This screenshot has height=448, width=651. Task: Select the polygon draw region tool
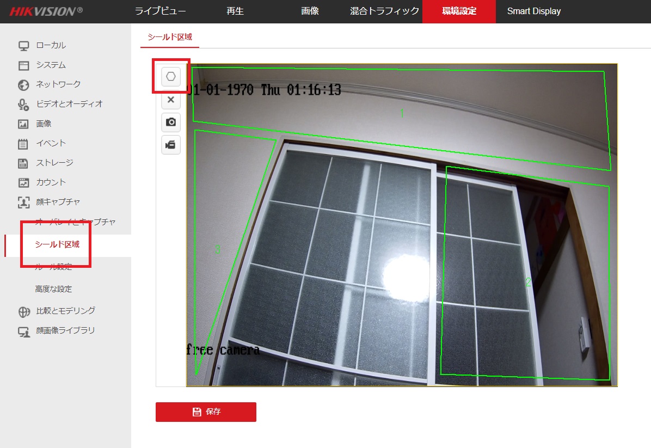click(x=170, y=76)
